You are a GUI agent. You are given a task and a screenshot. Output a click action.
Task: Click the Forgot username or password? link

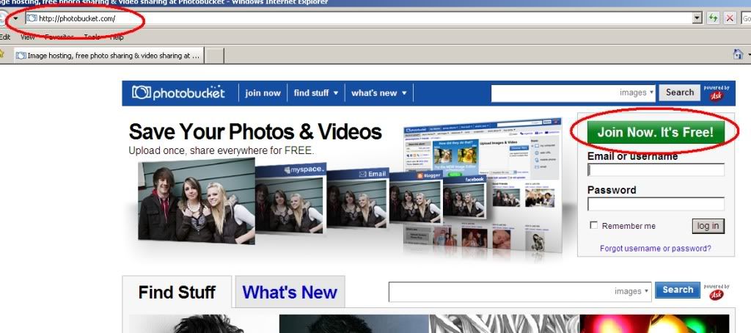[x=655, y=248]
